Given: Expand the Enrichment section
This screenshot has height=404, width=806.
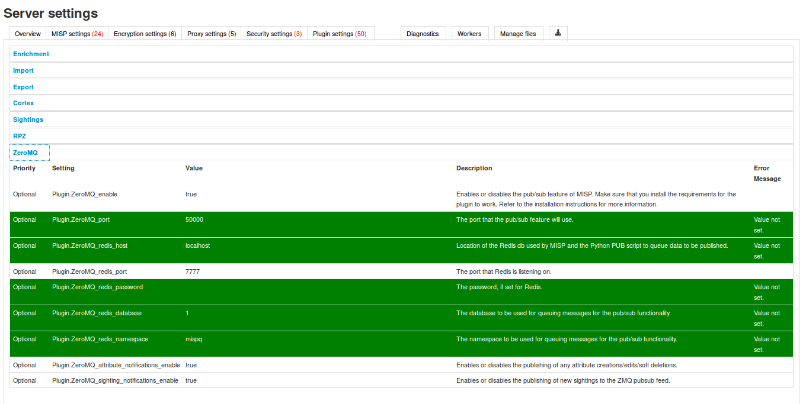Looking at the screenshot, I should click(31, 54).
